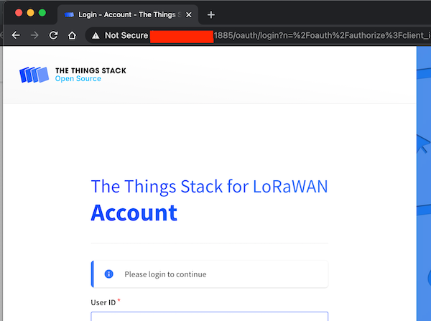Click The Things Stack logo icon
The image size is (431, 321).
tap(34, 75)
